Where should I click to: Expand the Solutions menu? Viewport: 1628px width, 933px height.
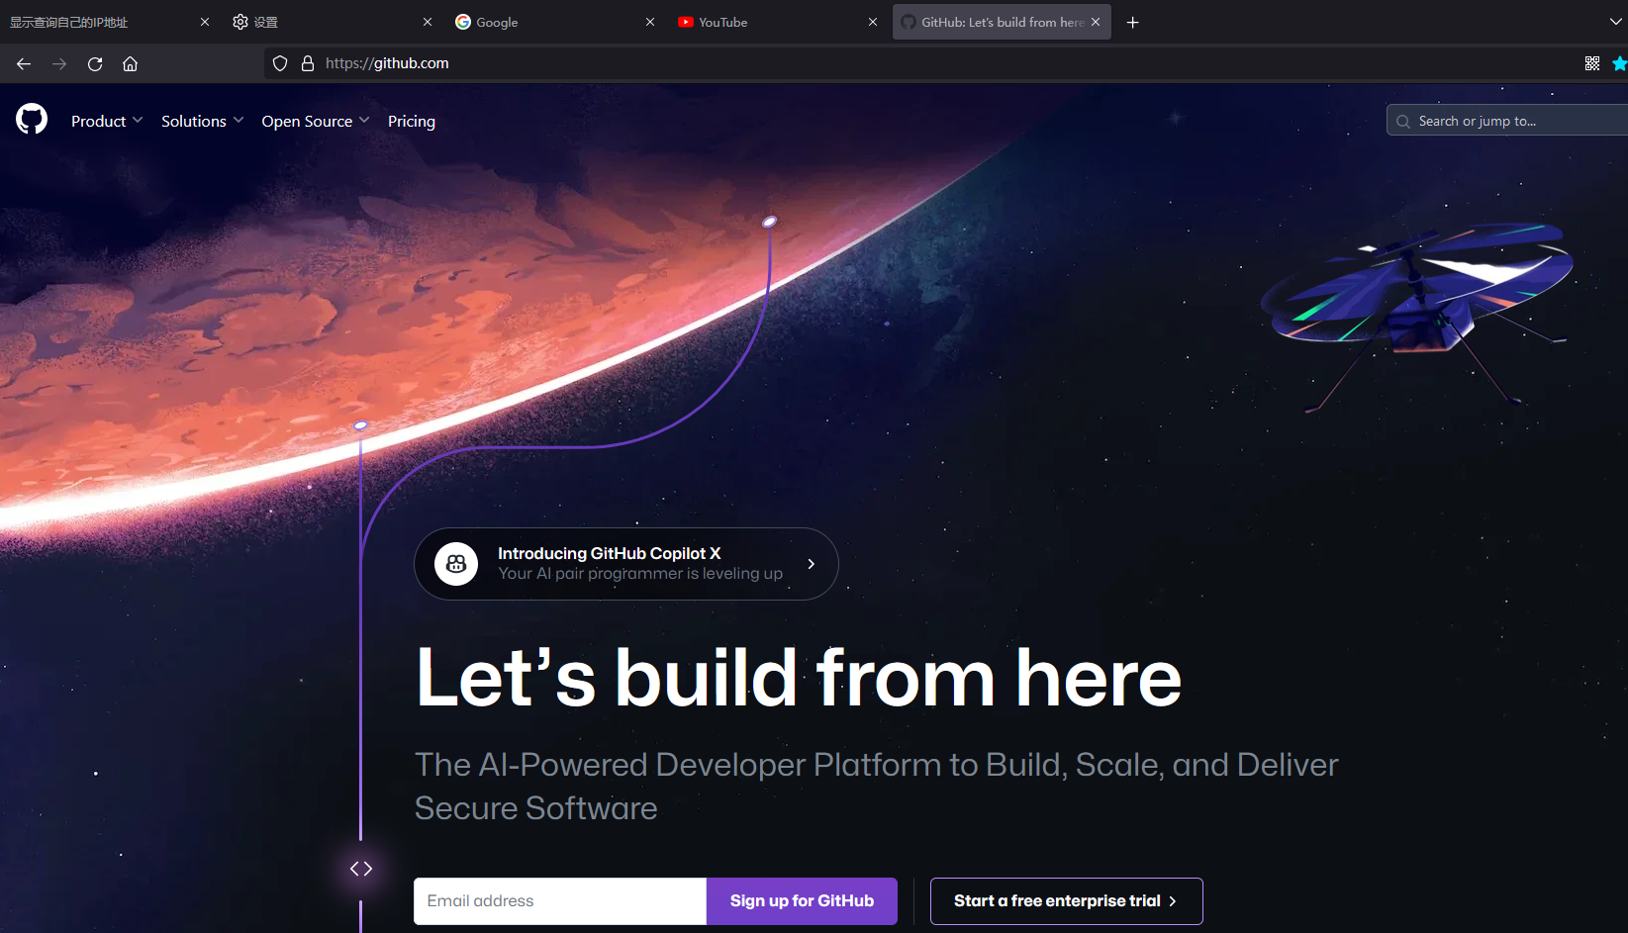[x=202, y=121]
